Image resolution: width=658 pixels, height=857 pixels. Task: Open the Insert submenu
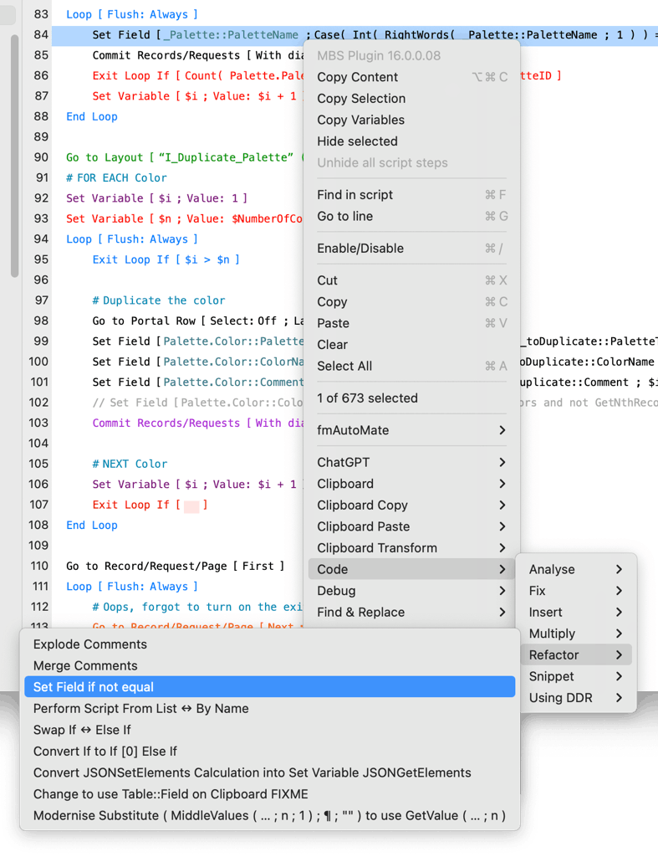click(576, 612)
